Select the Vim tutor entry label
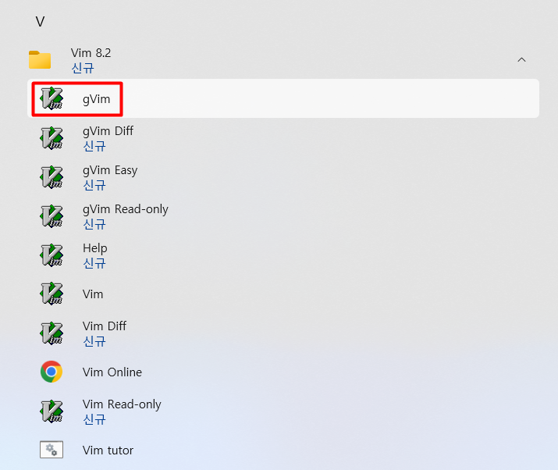558x470 pixels. click(x=108, y=450)
